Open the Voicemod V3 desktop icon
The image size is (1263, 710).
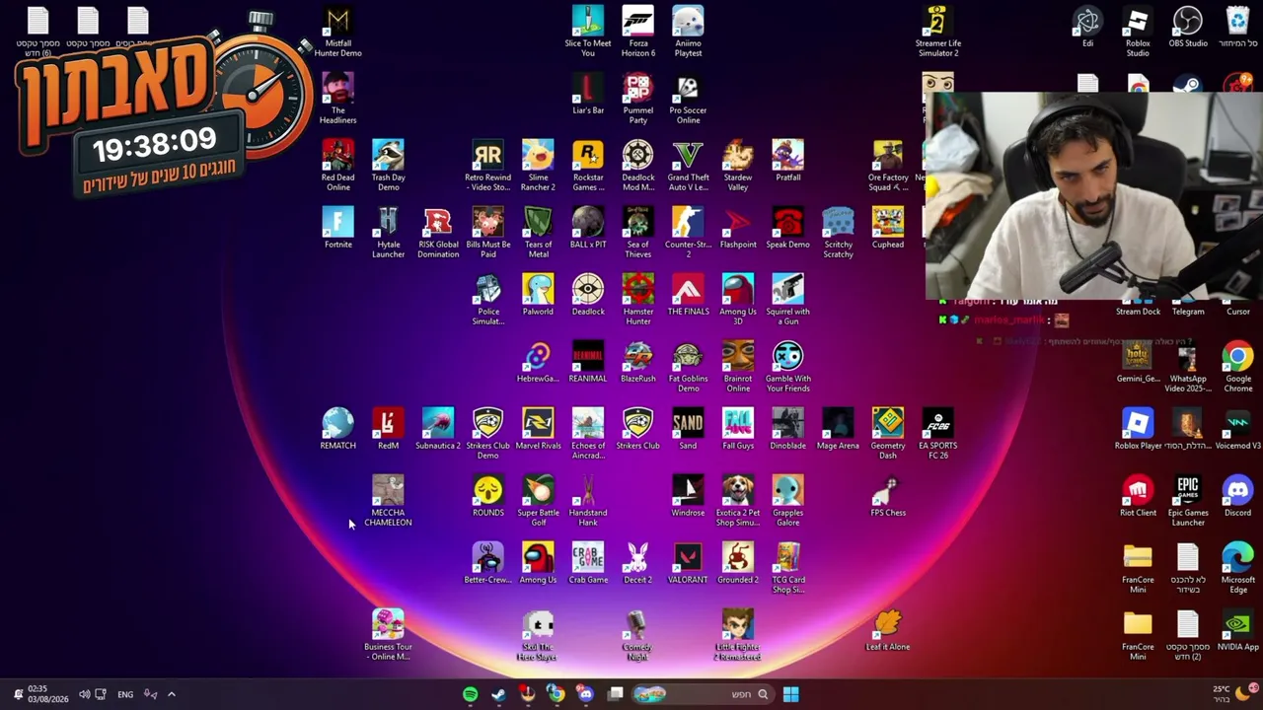click(1237, 429)
